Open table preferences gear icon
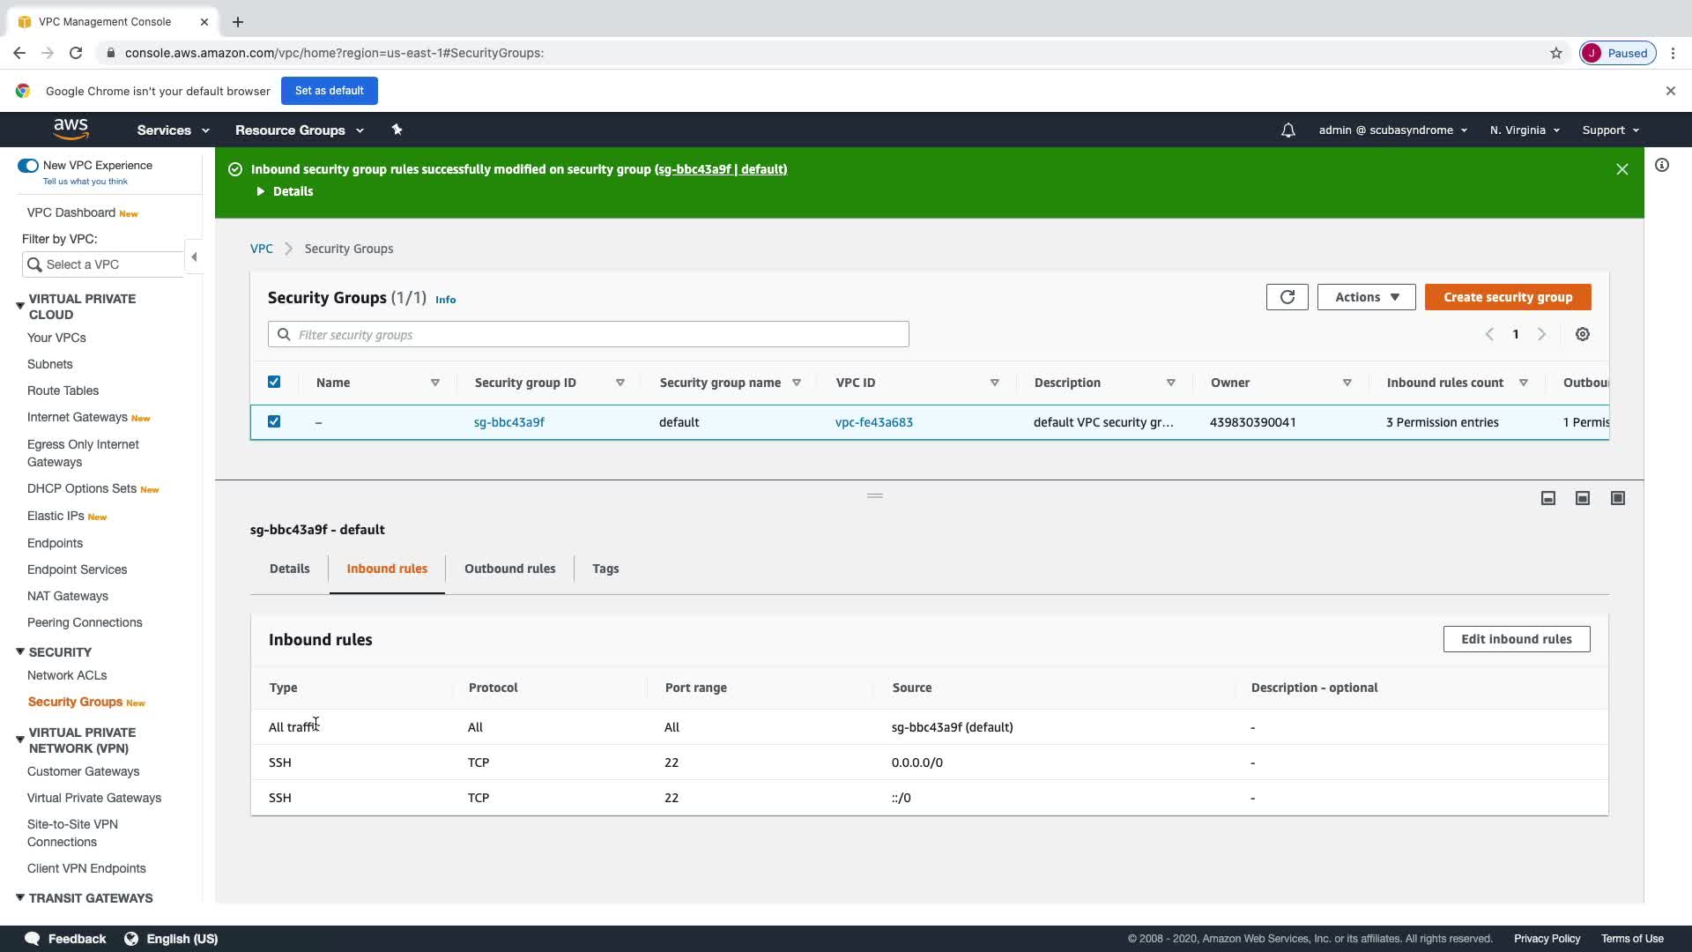Viewport: 1692px width, 952px height. pyautogui.click(x=1583, y=335)
